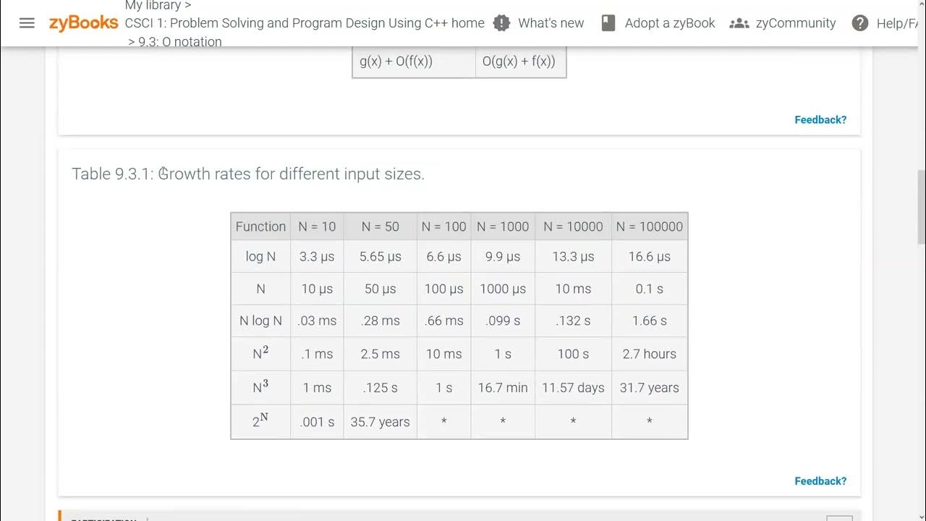Image resolution: width=926 pixels, height=521 pixels.
Task: Click the 35.7 years table cell
Action: pyautogui.click(x=380, y=422)
